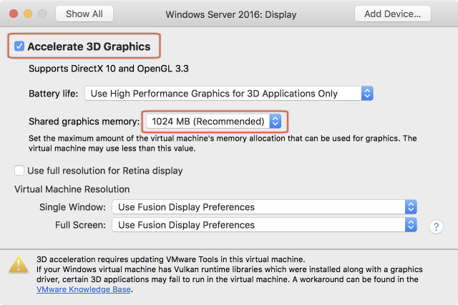Click the Virtual Machine Resolution heading
Image resolution: width=458 pixels, height=305 pixels.
(x=72, y=189)
